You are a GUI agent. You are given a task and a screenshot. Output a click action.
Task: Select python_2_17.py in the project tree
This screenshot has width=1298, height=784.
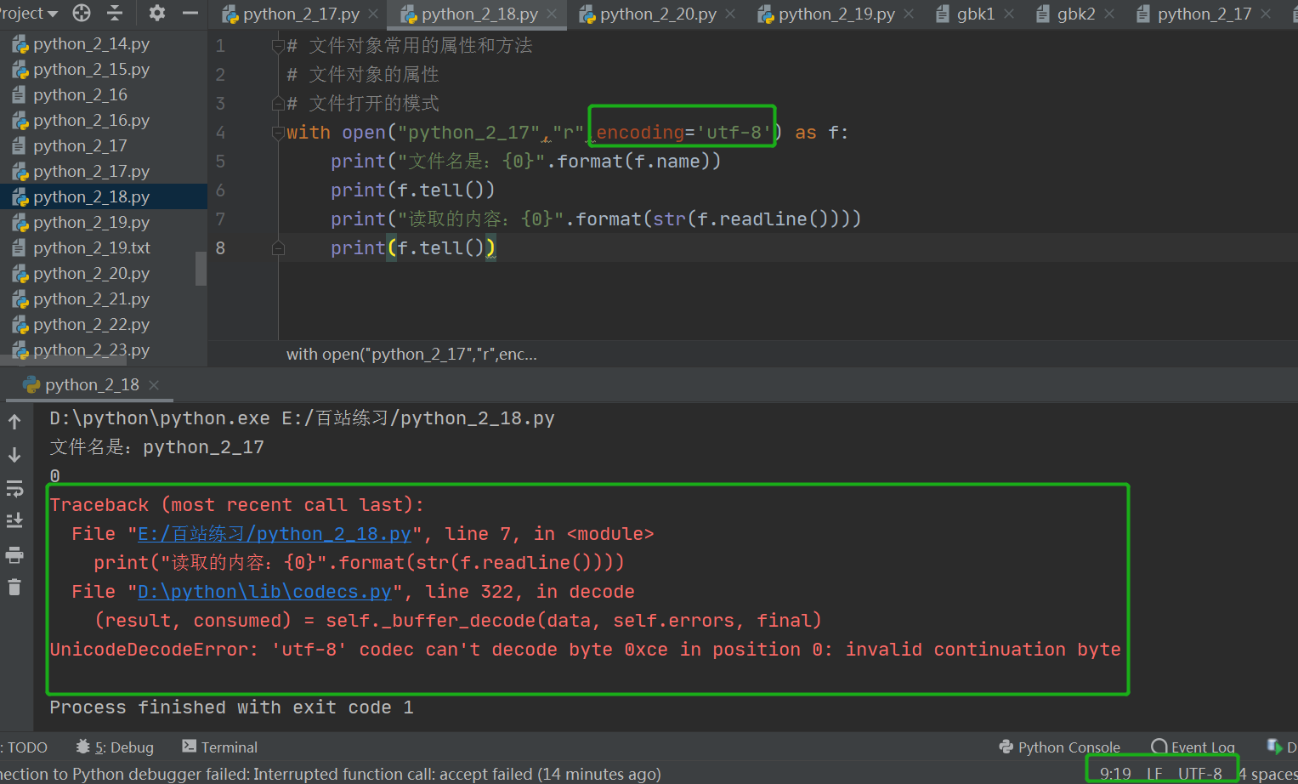pos(91,172)
